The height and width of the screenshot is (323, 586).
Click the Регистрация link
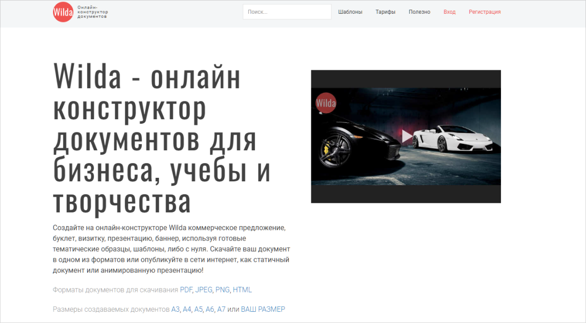[x=485, y=12]
